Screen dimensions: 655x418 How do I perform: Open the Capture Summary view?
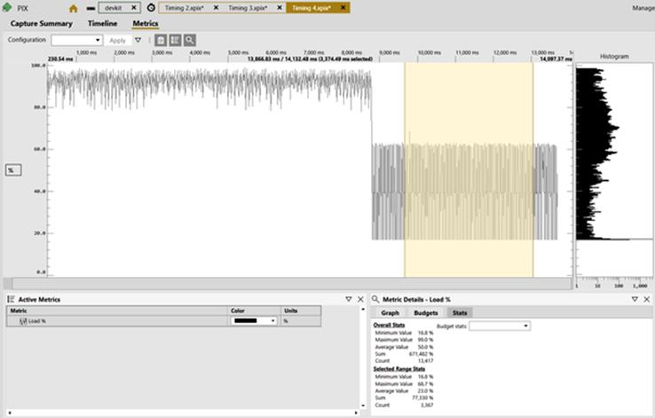[x=42, y=24]
